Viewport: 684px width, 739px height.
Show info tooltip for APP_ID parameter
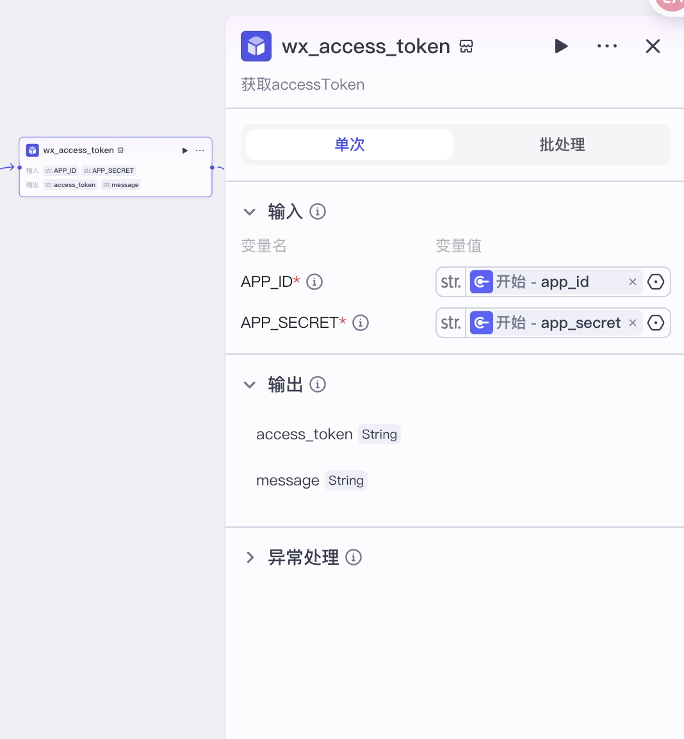pos(314,282)
